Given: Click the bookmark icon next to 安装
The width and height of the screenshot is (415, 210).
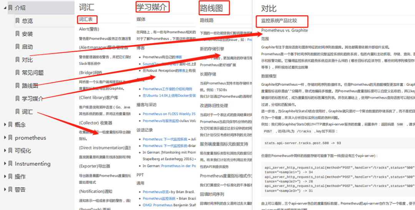Looking at the screenshot, I should click(x=17, y=34).
